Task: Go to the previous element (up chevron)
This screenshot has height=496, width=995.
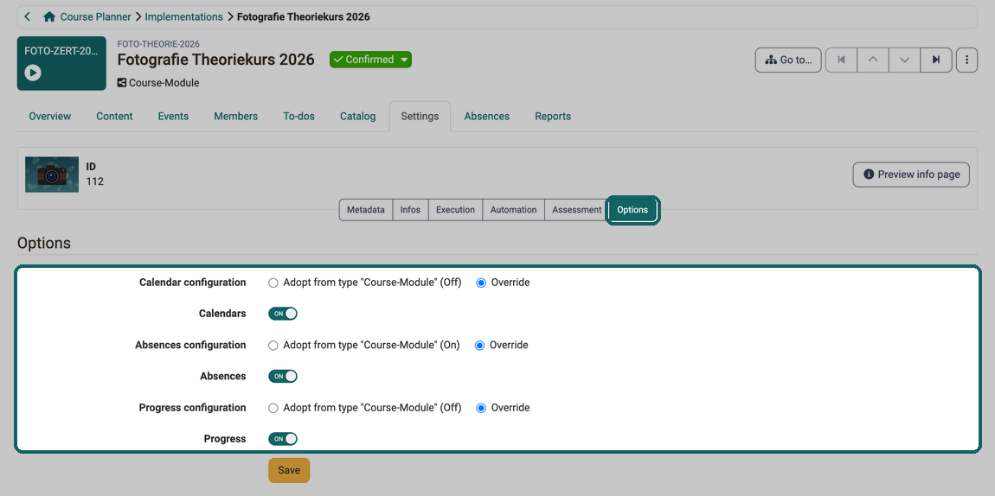Action: [873, 60]
